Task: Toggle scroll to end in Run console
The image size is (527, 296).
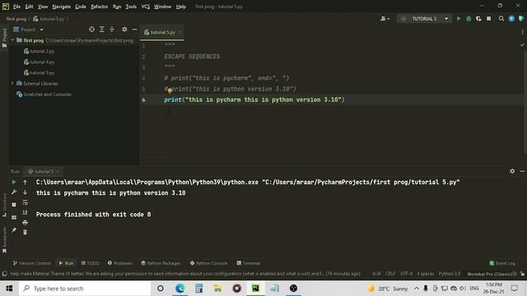Action: tap(25, 212)
